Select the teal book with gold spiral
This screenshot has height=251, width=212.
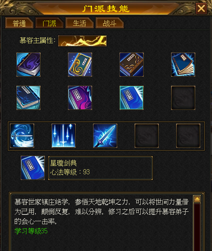[x=80, y=65]
